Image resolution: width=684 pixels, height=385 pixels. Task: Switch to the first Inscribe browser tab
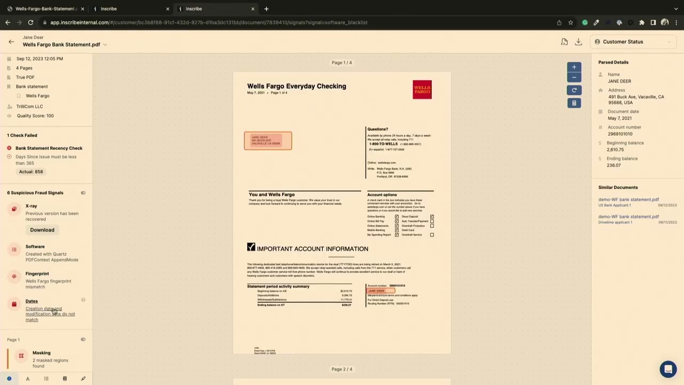pyautogui.click(x=108, y=9)
